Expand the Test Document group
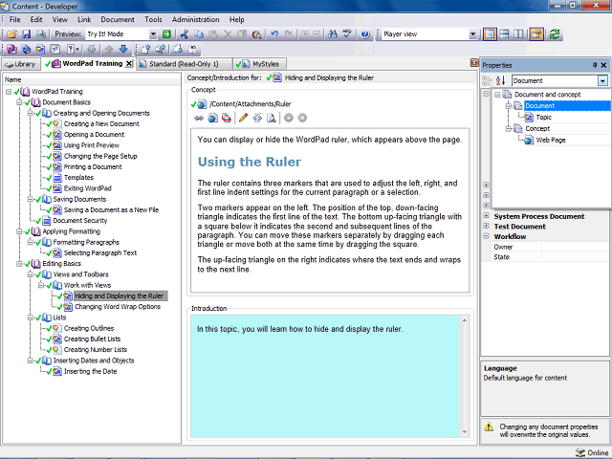Viewport: 612px width, 459px height. [486, 226]
